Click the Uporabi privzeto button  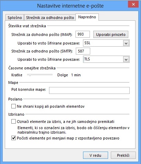pyautogui.click(x=111, y=35)
